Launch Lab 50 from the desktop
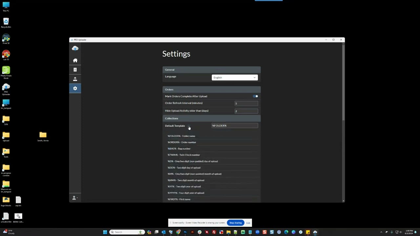The width and height of the screenshot is (420, 236). click(6, 55)
